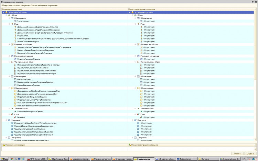Click the Отмена button
This screenshot has width=258, height=161.
237,153
